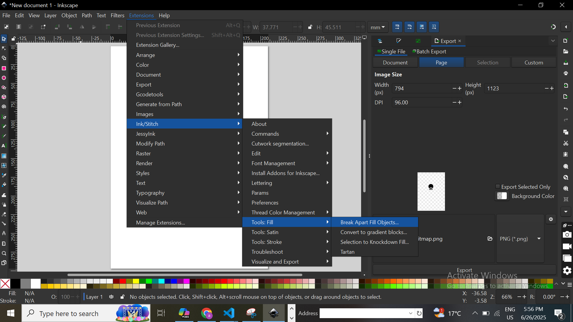Toggle the snapping control icon

553,27
